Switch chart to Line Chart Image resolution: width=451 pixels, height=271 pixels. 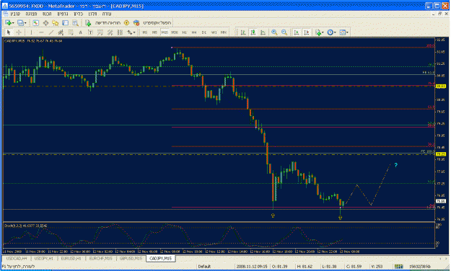263,32
